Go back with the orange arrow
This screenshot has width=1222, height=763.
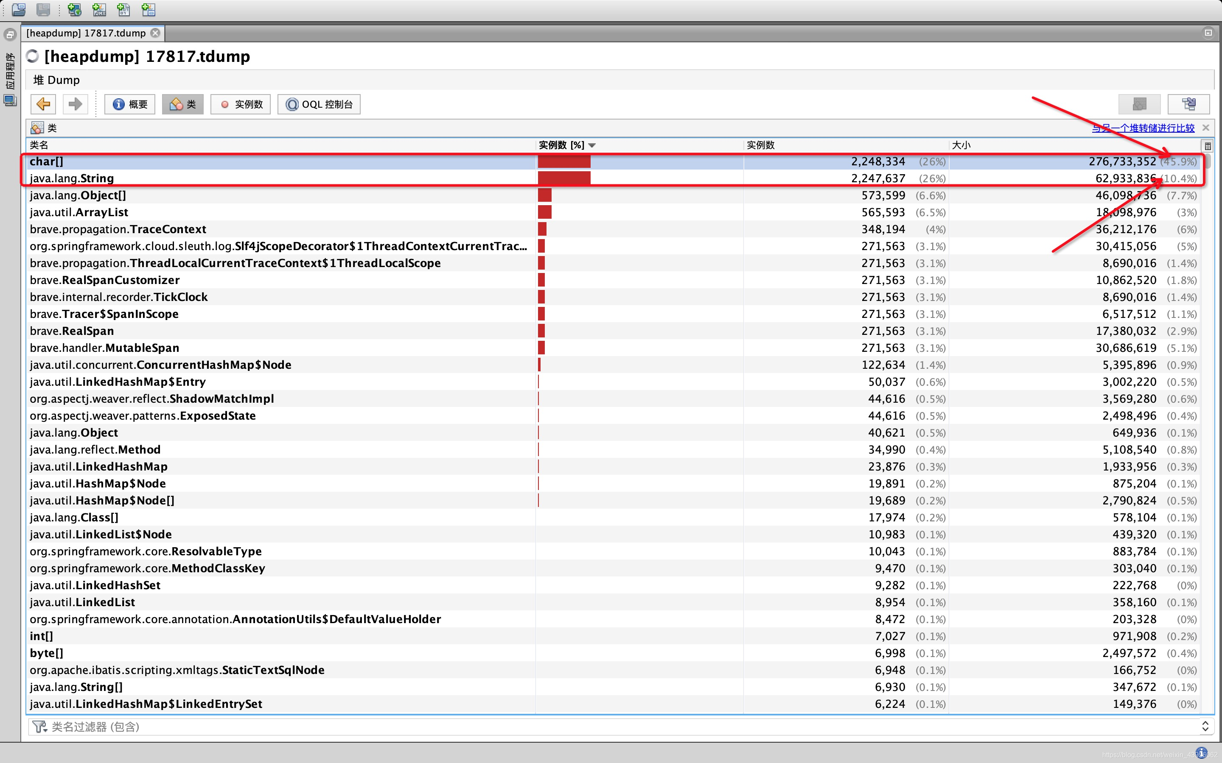pyautogui.click(x=43, y=104)
